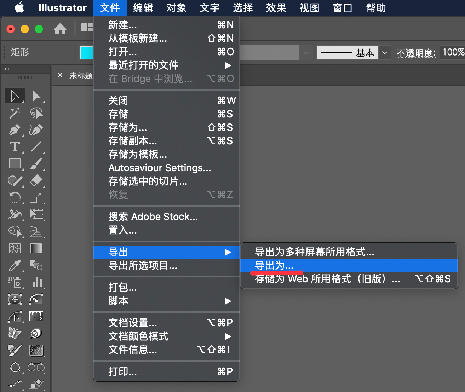Choose 从模板新建...
This screenshot has height=392, width=465.
click(x=167, y=38)
